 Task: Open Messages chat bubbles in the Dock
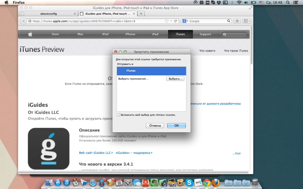[x=137, y=183]
